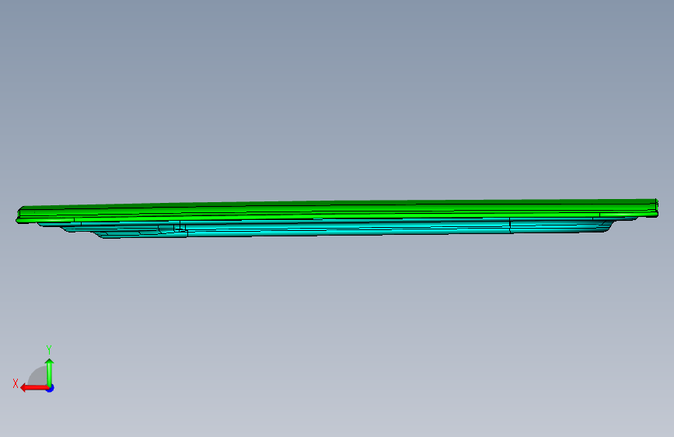Screen dimensions: 674x437
Task: Click the green Y axis arrow on triad
Action: click(x=50, y=372)
